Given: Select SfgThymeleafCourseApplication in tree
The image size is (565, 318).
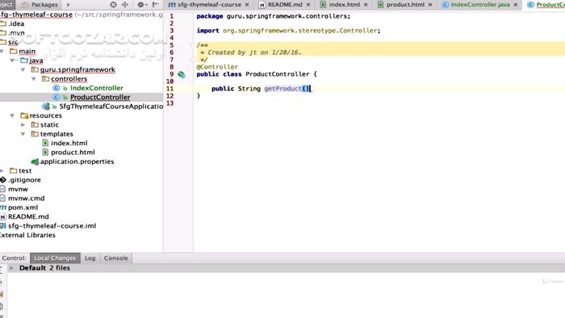Looking at the screenshot, I should (111, 107).
